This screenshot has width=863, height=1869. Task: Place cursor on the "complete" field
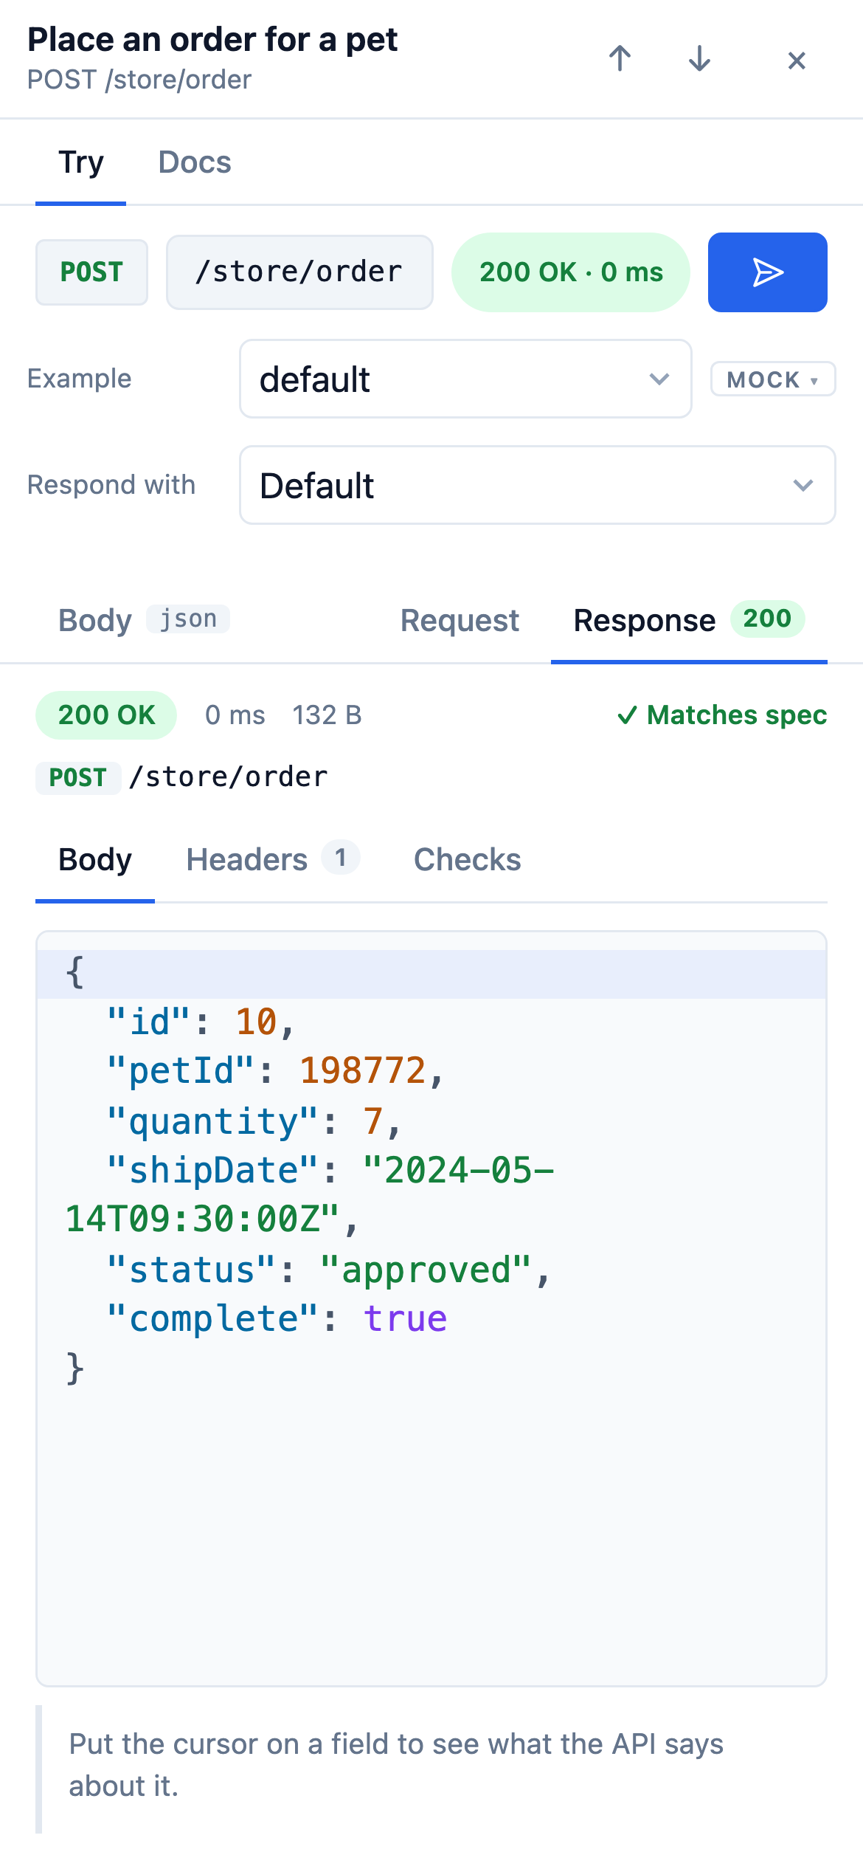(212, 1319)
